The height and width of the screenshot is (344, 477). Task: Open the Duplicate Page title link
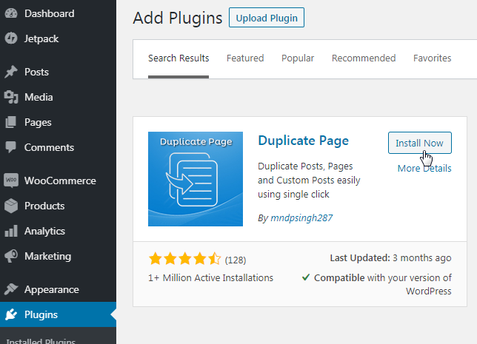(x=303, y=141)
